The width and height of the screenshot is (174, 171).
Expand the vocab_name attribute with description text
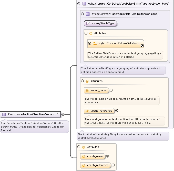coord(111,90)
